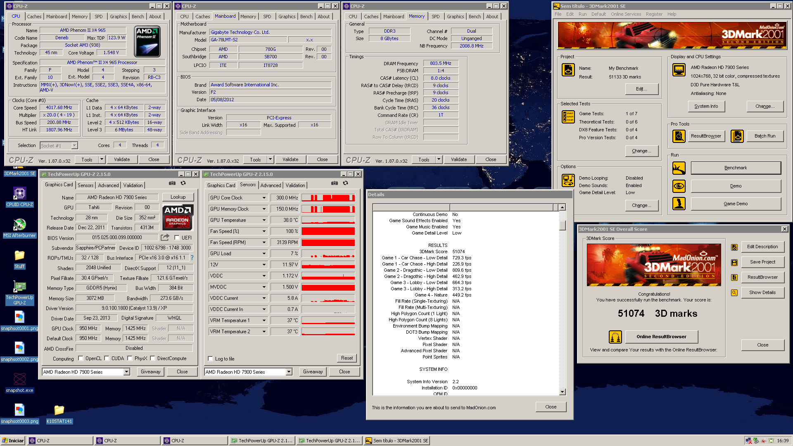
Task: Open the GPU Memory Clock sensor dropdown
Action: click(264, 209)
